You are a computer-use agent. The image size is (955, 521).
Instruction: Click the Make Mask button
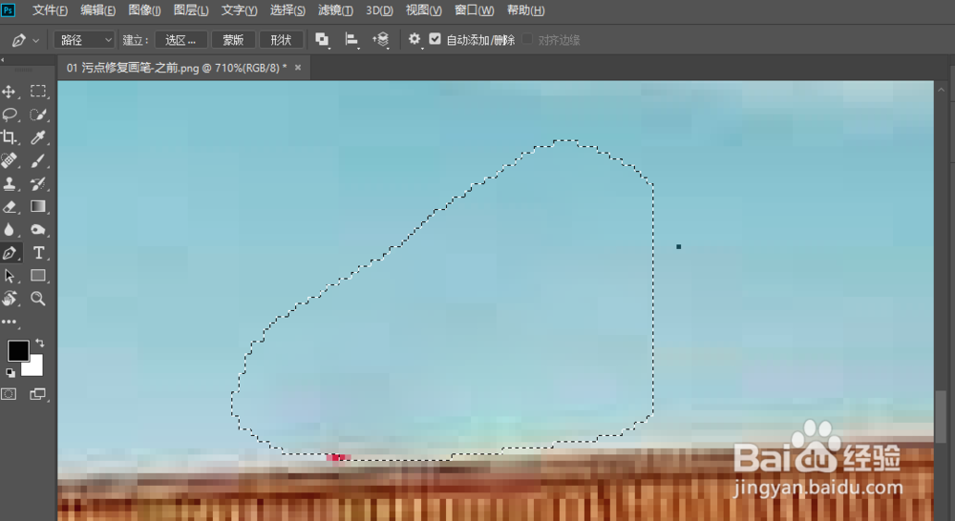pyautogui.click(x=233, y=40)
